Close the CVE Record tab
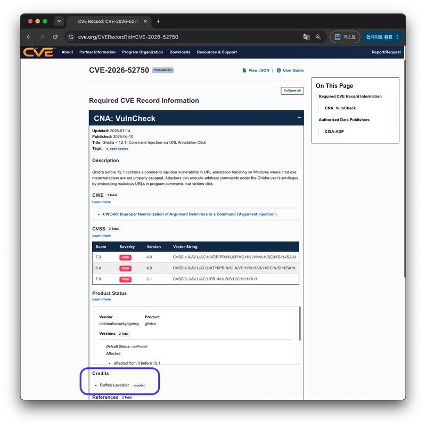Screen dimensions: 426x427 tap(145, 21)
